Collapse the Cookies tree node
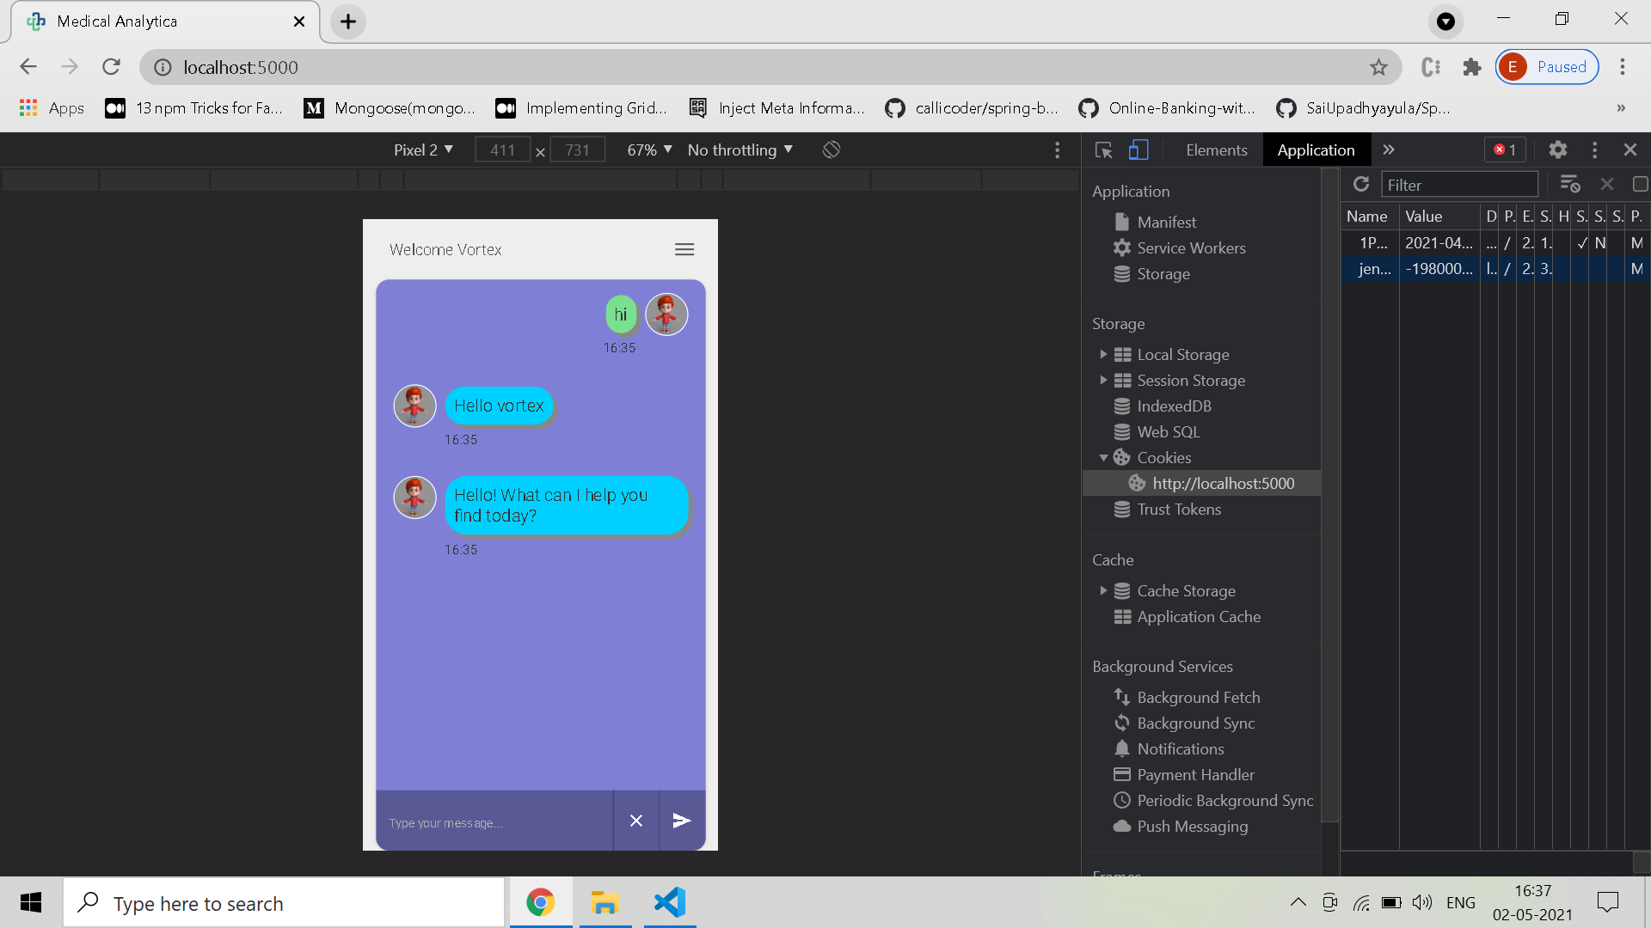The height and width of the screenshot is (928, 1651). 1103,458
